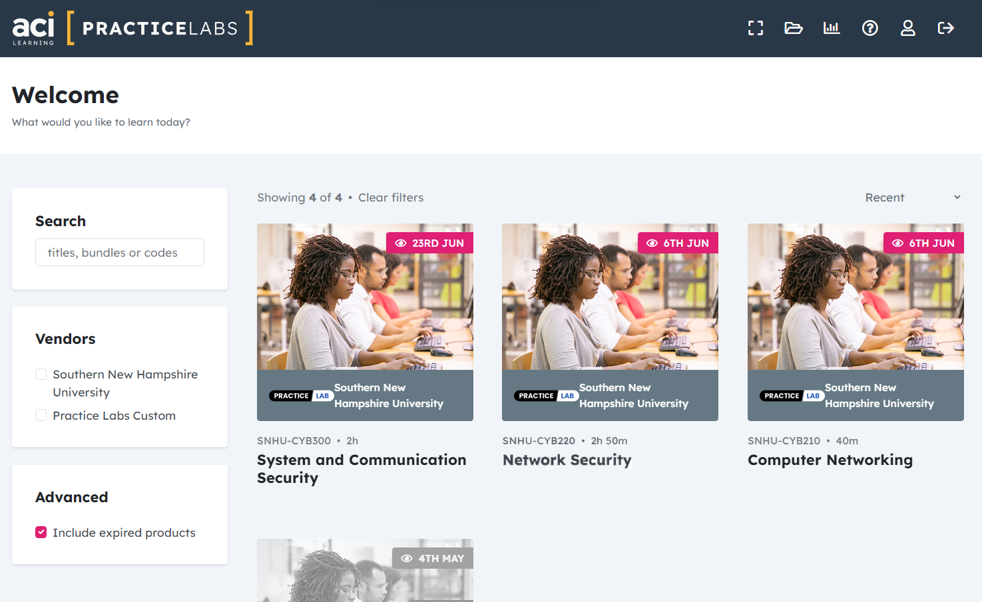Click the eye badge showing 23RD JUN
The height and width of the screenshot is (602, 982).
click(x=429, y=242)
